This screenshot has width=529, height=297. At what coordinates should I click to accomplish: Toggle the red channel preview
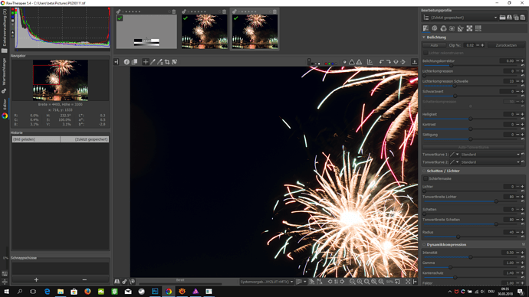tap(326, 64)
